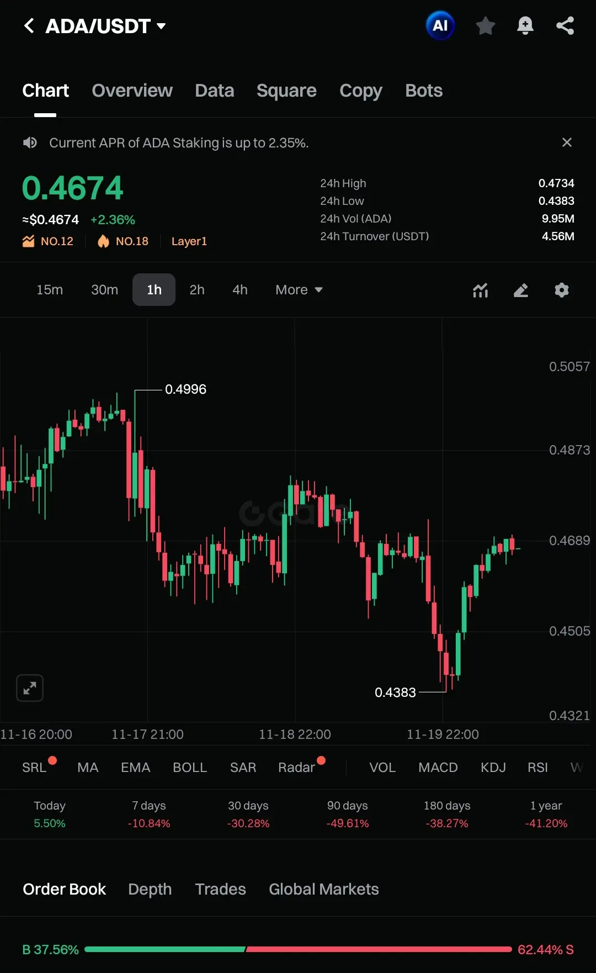Open the chart indicators icon
This screenshot has height=973, width=596.
481,290
